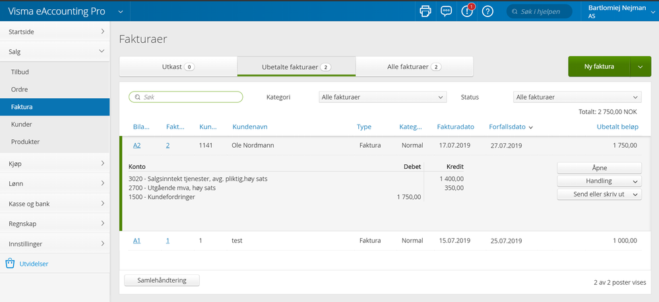Open the notifications alert icon
This screenshot has width=659, height=302.
(467, 11)
